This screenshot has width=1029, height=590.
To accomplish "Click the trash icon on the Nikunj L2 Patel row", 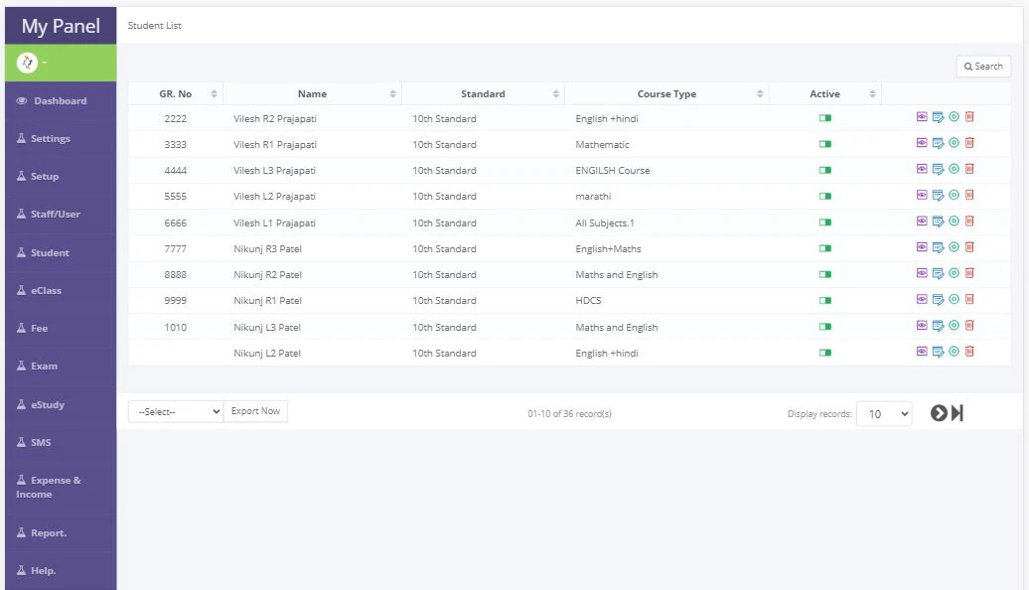I will tap(968, 351).
